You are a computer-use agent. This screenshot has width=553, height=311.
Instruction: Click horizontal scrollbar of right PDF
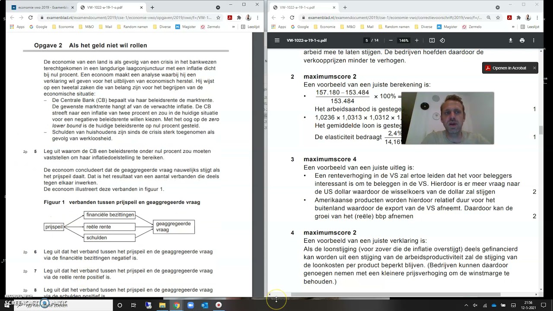[395, 295]
